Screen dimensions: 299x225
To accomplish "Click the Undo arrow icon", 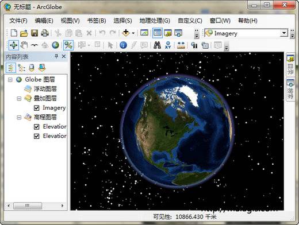I will 102,33.
